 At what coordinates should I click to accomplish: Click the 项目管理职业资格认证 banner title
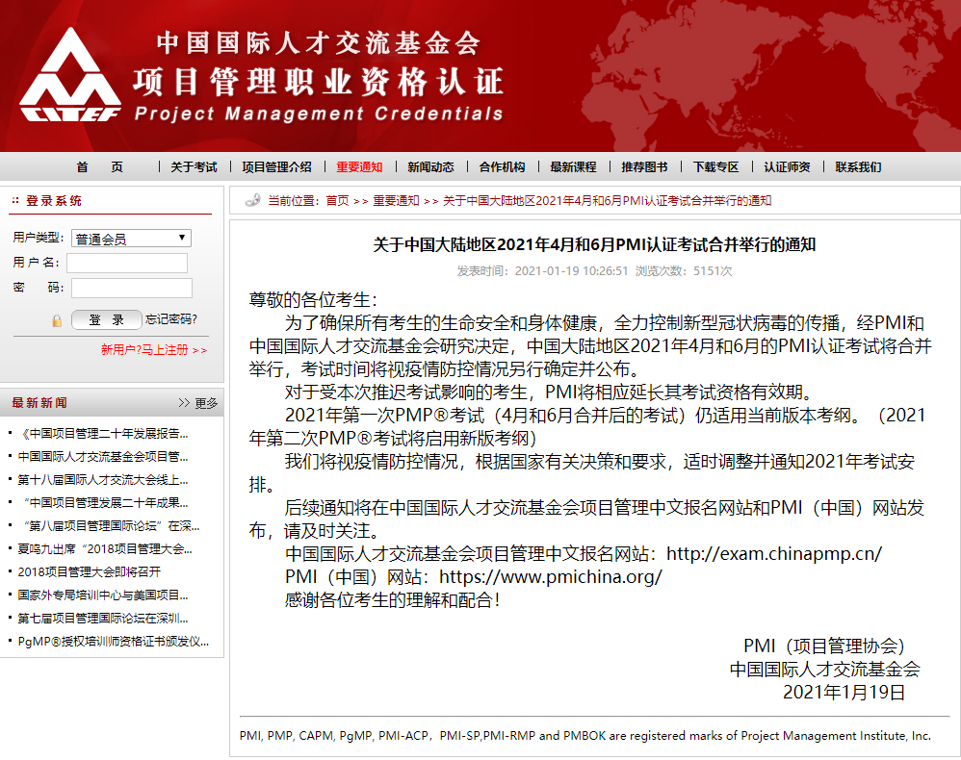[x=319, y=82]
